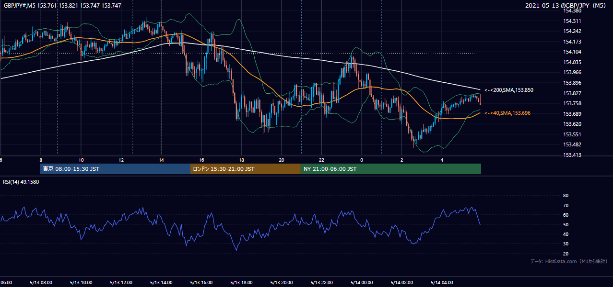Click hour tick '0' under the price chart
The width and height of the screenshot is (613, 287).
click(362, 160)
